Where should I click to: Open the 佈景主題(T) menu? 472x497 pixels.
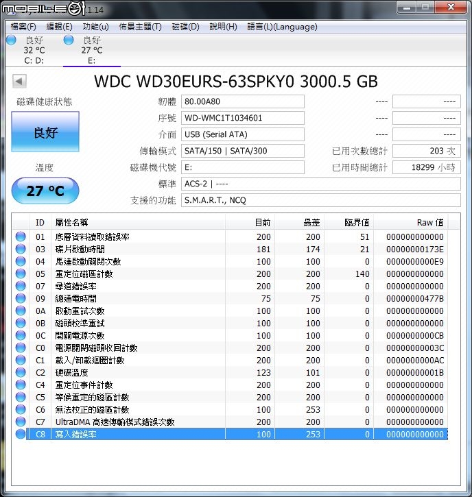[140, 27]
